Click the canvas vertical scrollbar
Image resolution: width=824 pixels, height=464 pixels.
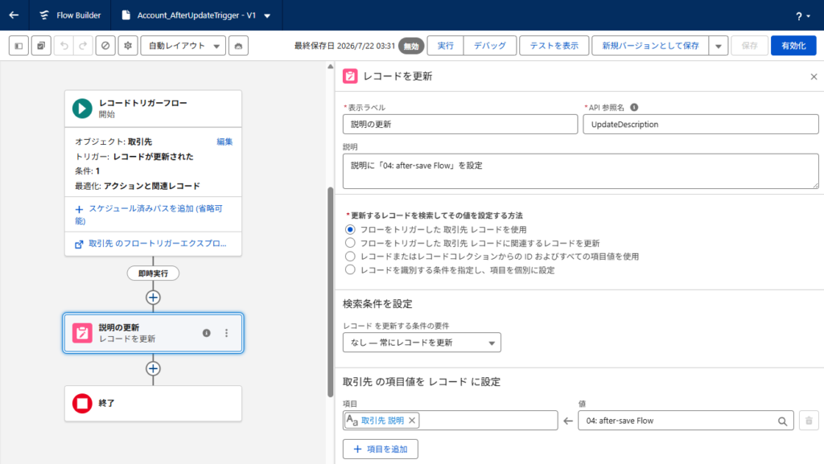pos(331,292)
